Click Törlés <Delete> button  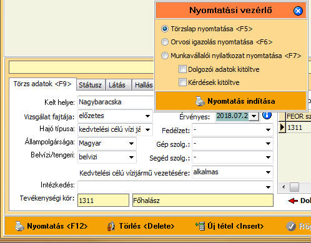coord(141,226)
